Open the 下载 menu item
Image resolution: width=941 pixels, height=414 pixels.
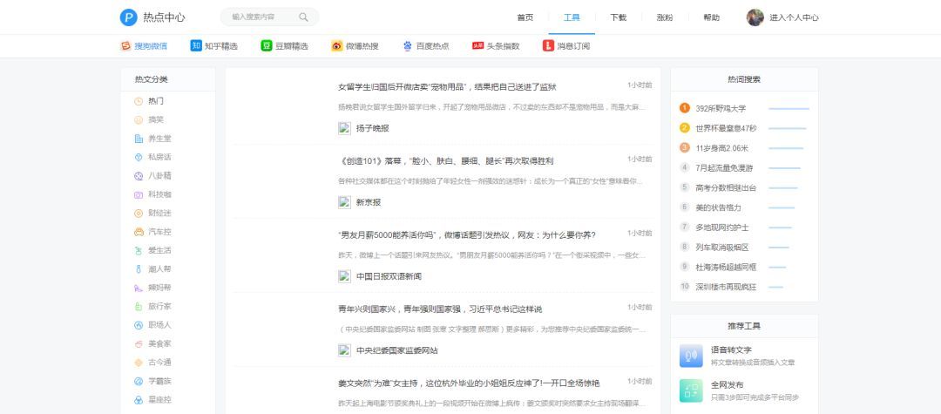pyautogui.click(x=618, y=17)
